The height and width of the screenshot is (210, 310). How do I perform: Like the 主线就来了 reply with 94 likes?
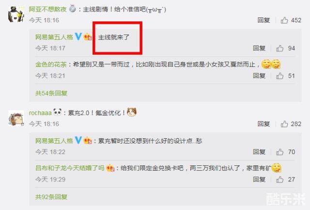(x=280, y=48)
